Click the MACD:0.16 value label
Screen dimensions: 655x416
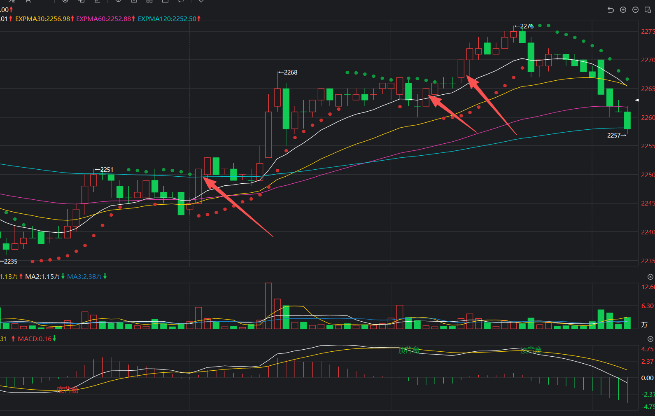(35, 339)
